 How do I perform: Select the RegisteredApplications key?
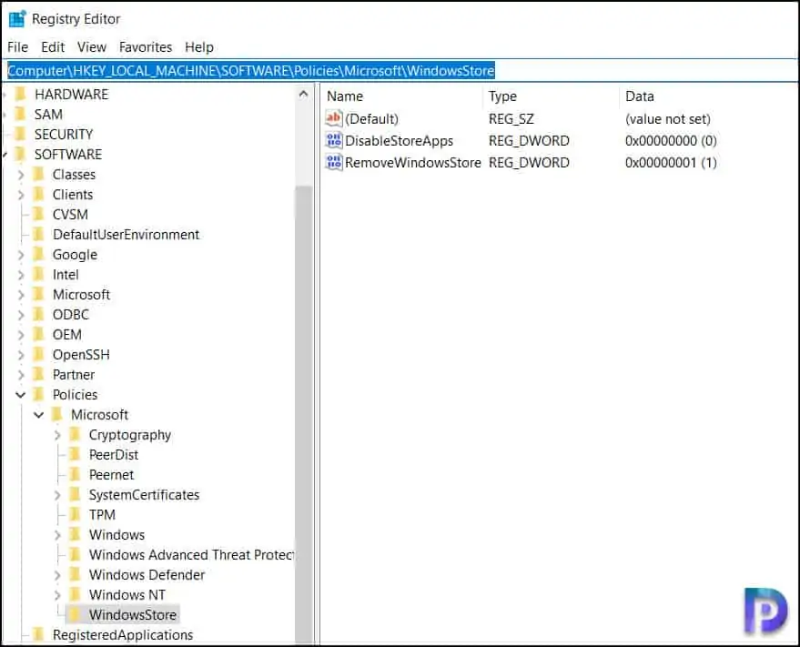coord(123,635)
